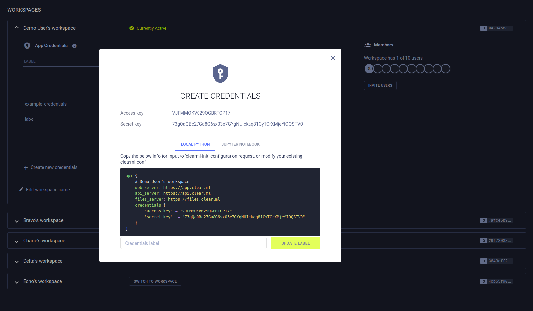Close the Create Credentials dialog
The image size is (533, 311).
[333, 58]
